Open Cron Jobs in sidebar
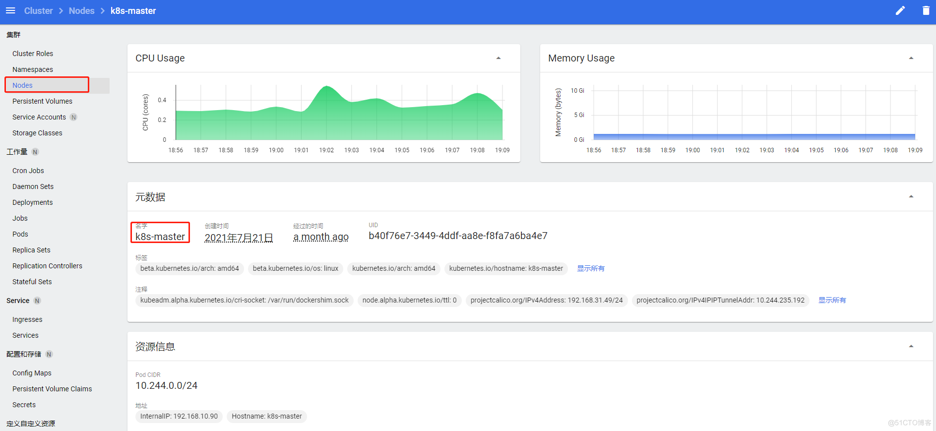 [28, 171]
